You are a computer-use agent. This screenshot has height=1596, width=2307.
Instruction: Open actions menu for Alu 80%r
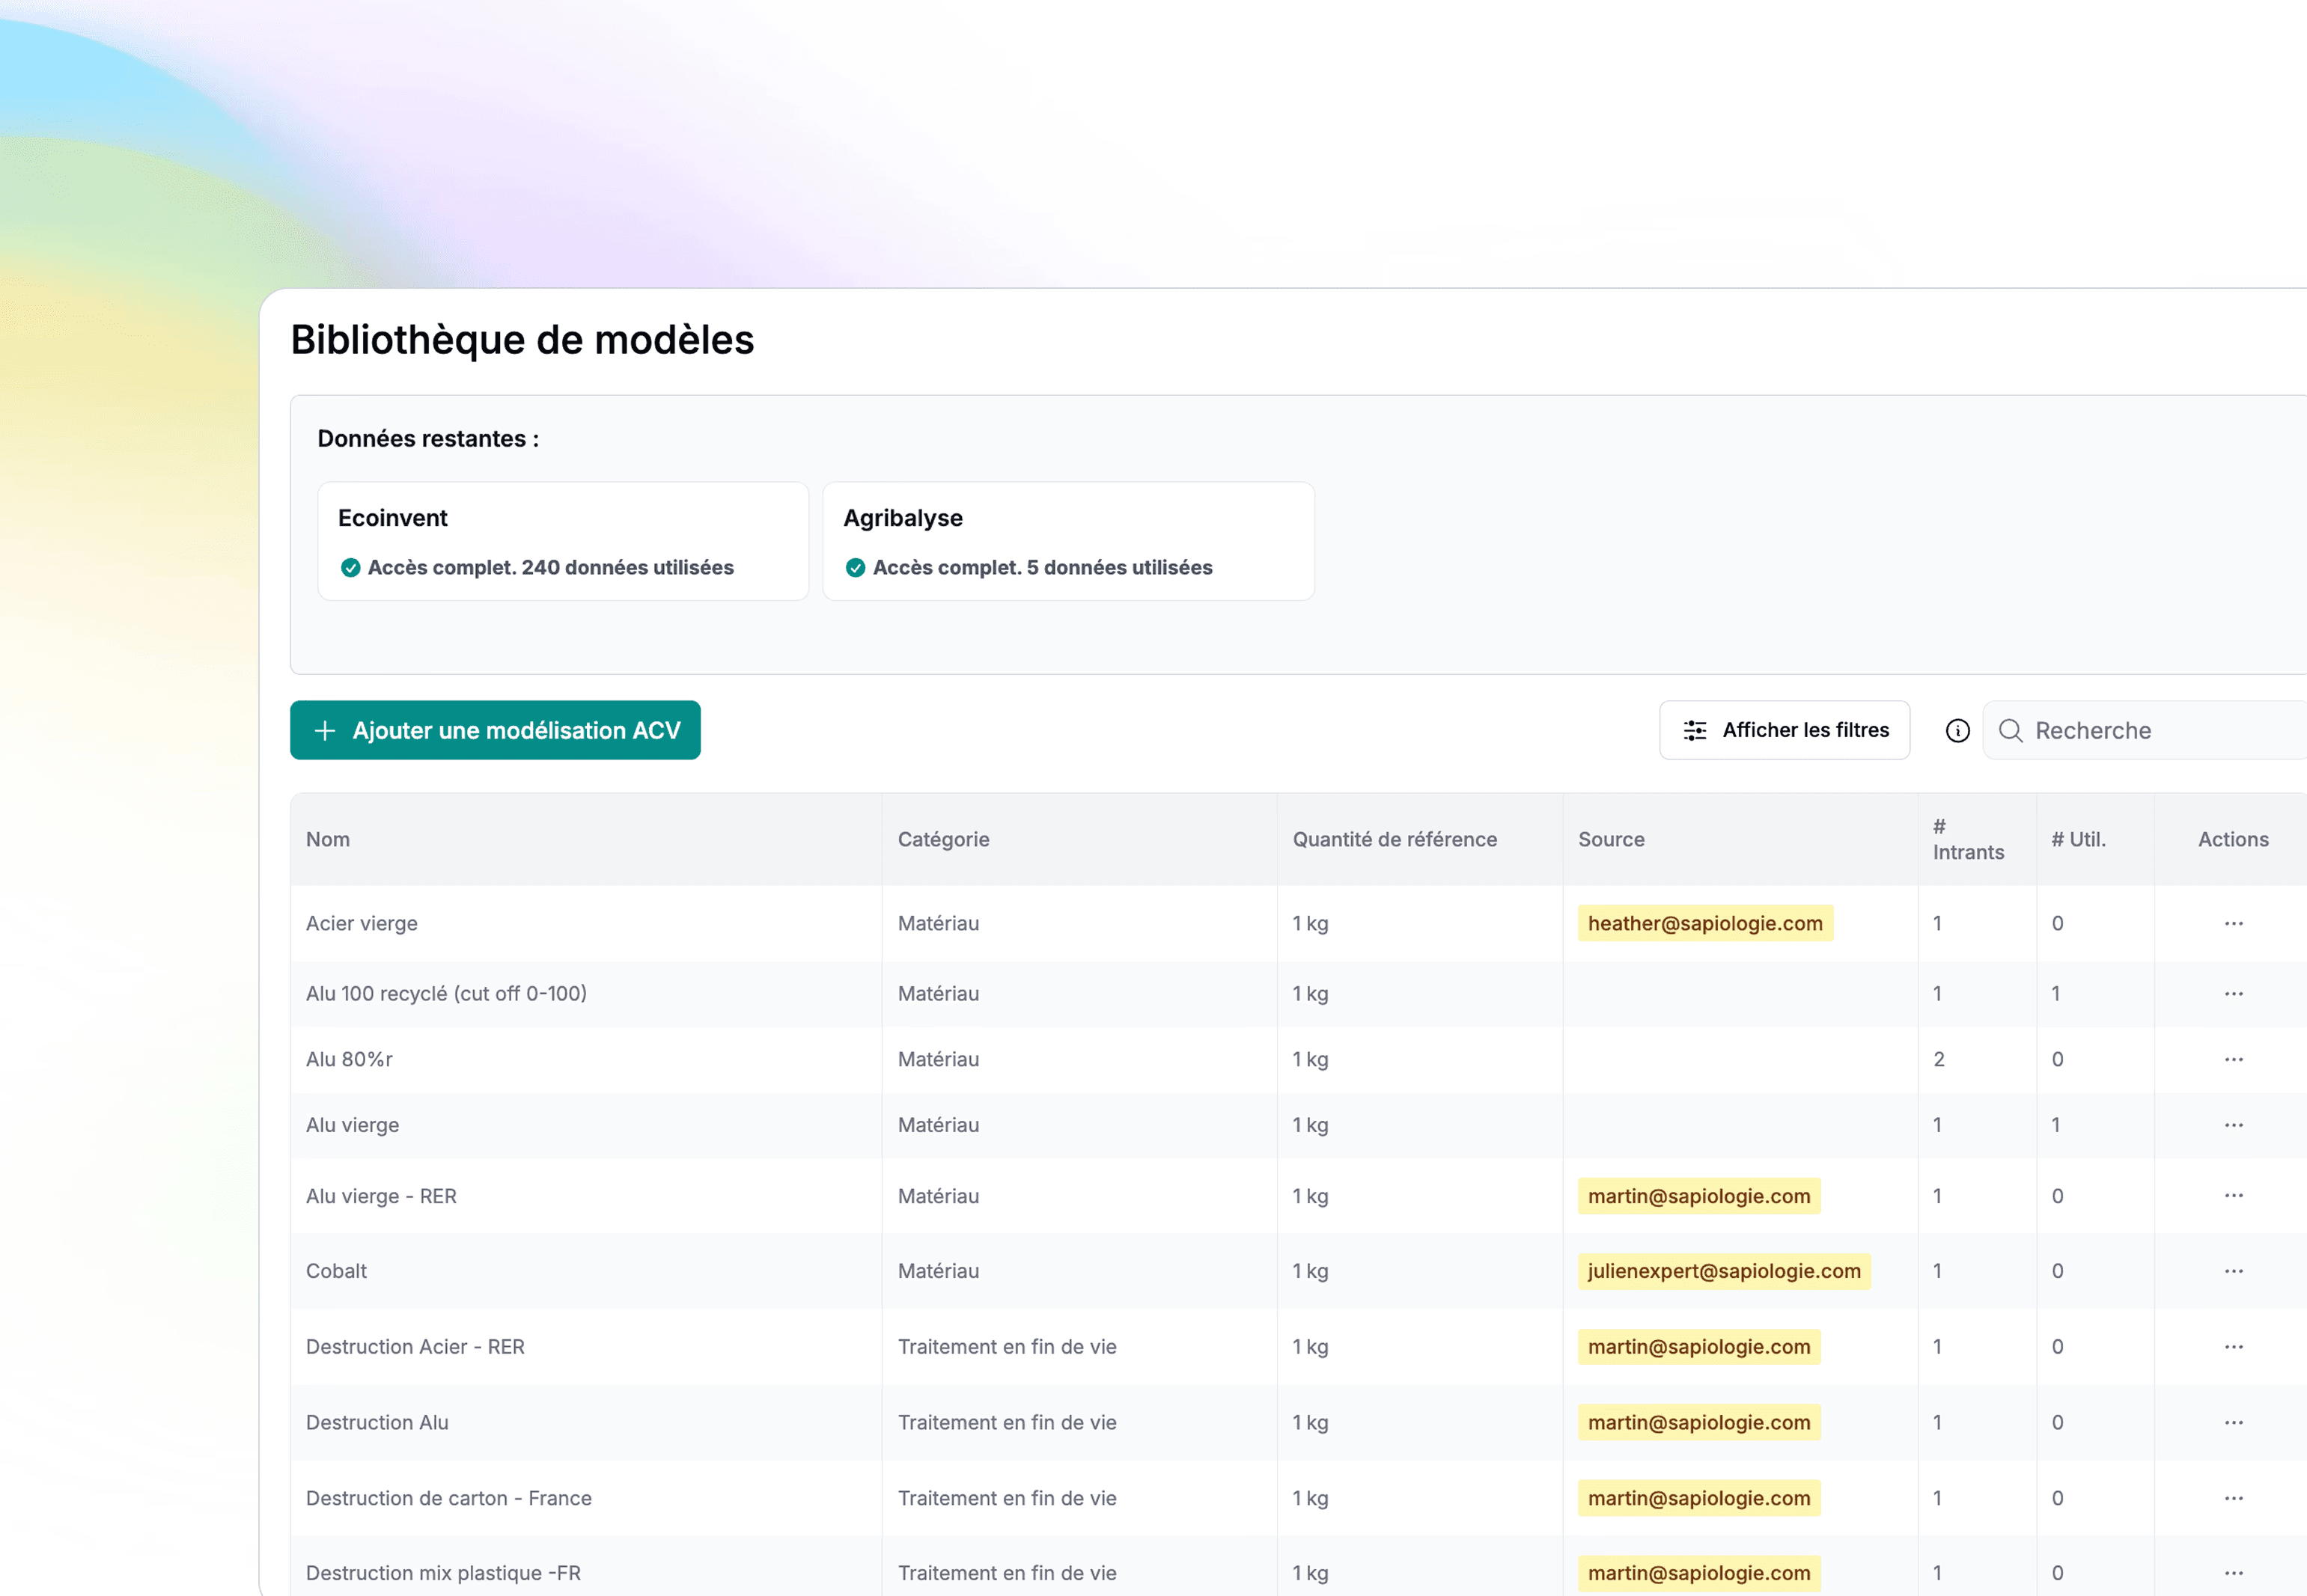[x=2233, y=1059]
